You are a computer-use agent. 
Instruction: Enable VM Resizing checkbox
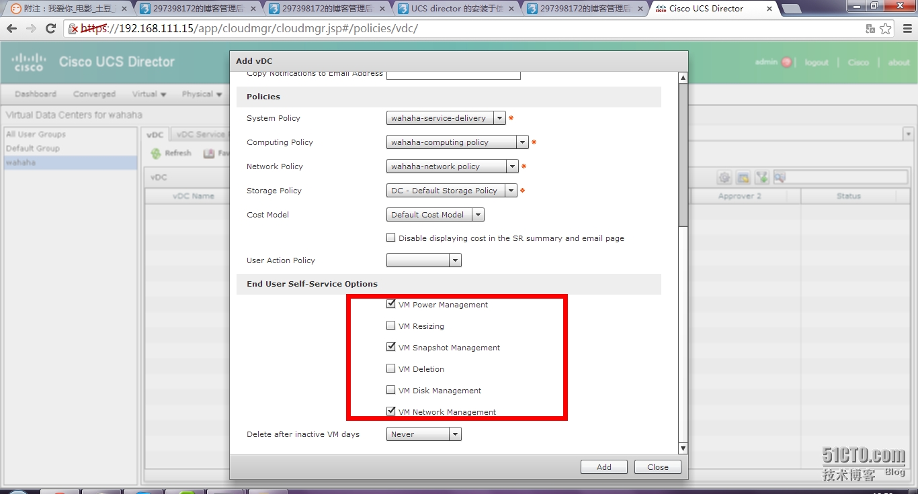point(391,326)
